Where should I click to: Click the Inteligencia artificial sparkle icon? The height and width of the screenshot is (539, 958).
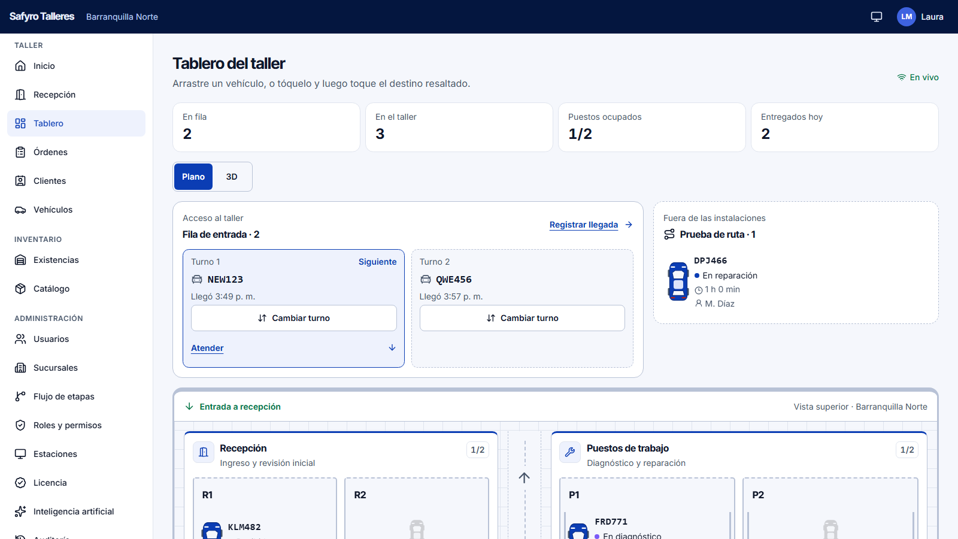(20, 511)
